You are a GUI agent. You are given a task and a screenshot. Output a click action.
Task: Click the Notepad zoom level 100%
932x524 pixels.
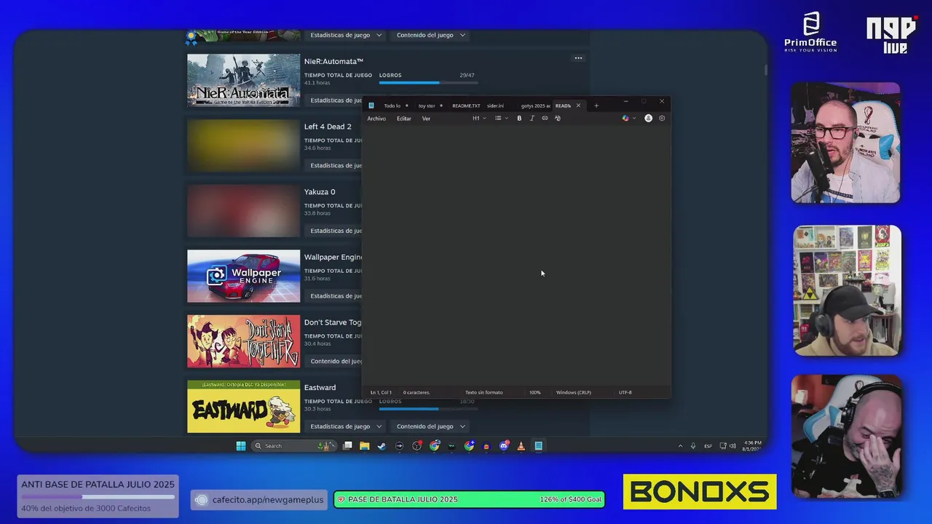point(535,392)
